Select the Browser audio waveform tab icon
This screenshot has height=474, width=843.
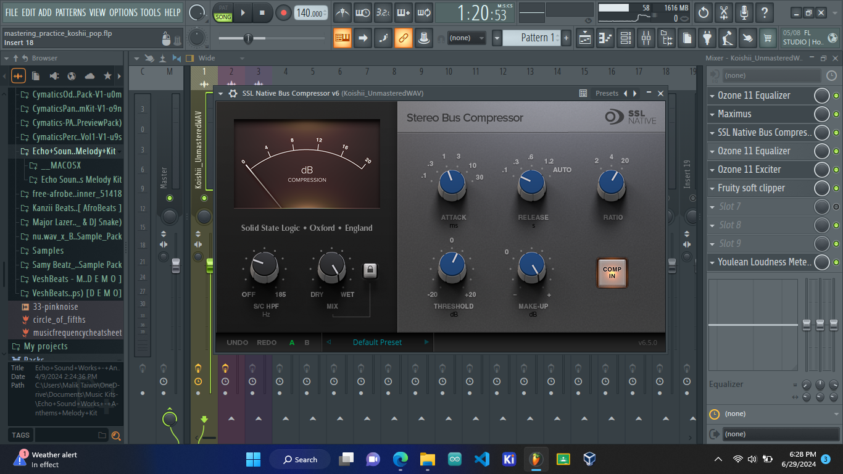[x=19, y=76]
